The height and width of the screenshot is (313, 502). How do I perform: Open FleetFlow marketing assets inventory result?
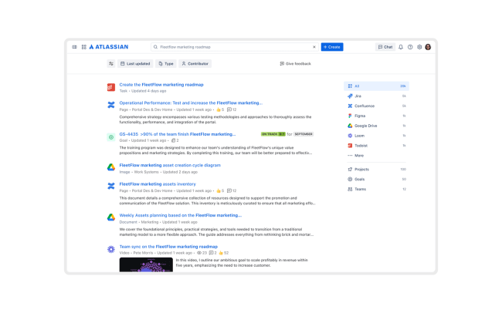pyautogui.click(x=158, y=184)
